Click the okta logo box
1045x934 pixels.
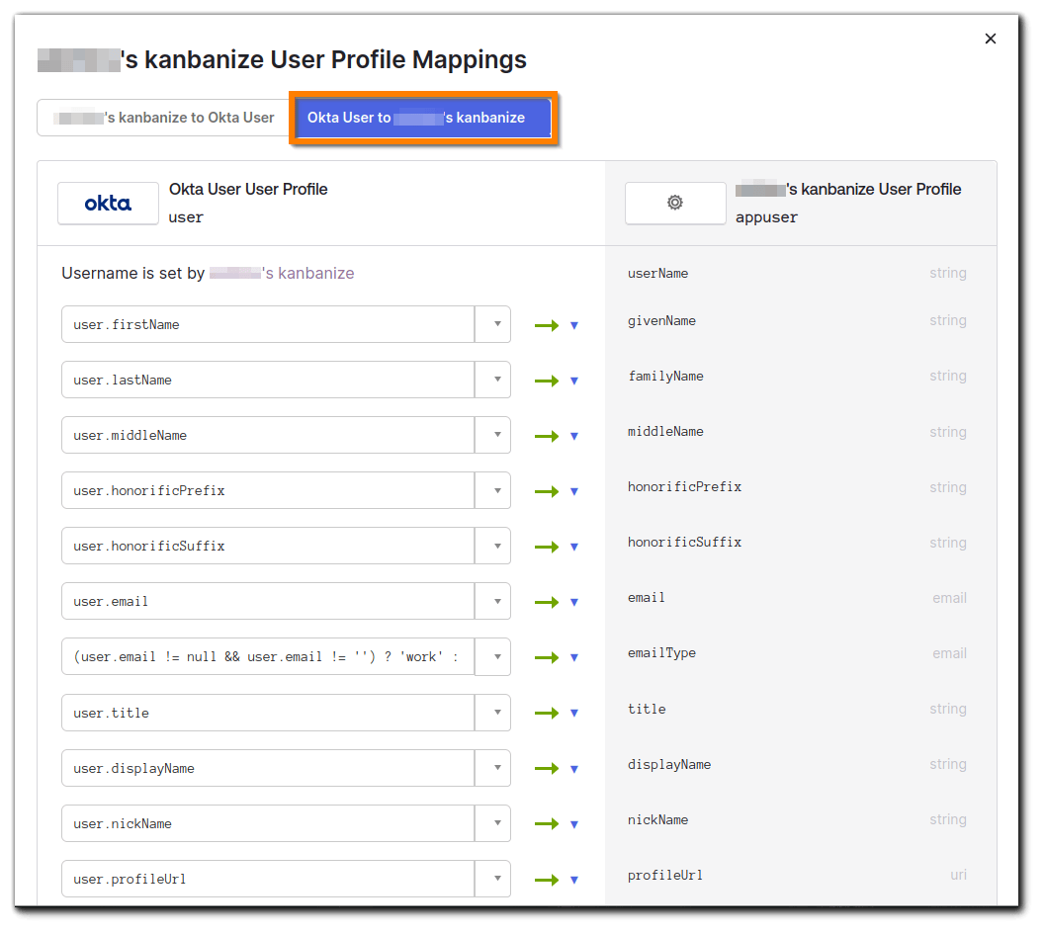(108, 204)
